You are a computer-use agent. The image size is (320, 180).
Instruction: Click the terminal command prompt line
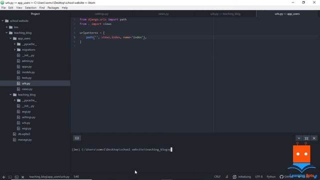tap(122, 149)
